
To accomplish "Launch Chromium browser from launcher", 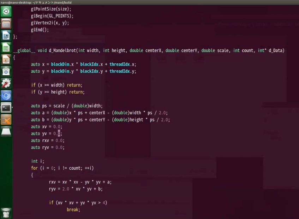I will coord(6,95).
